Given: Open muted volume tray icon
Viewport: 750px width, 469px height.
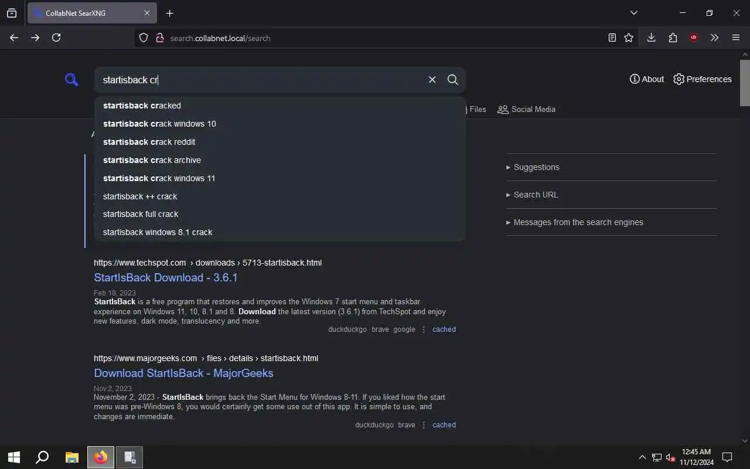Looking at the screenshot, I should (x=671, y=457).
